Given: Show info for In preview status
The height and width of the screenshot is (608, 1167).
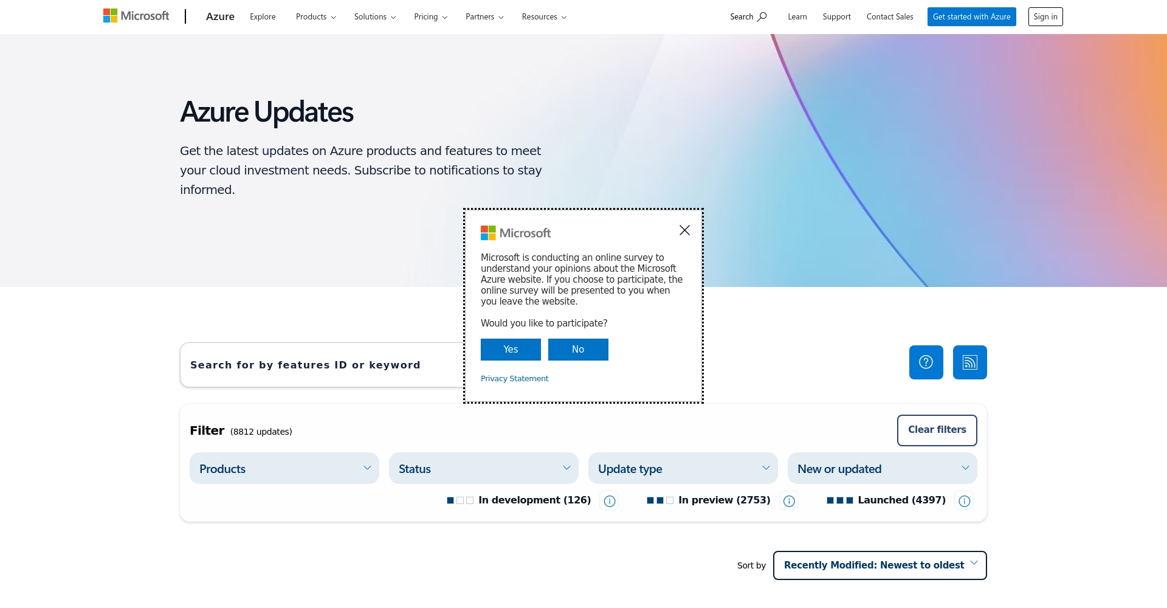Looking at the screenshot, I should pyautogui.click(x=789, y=501).
